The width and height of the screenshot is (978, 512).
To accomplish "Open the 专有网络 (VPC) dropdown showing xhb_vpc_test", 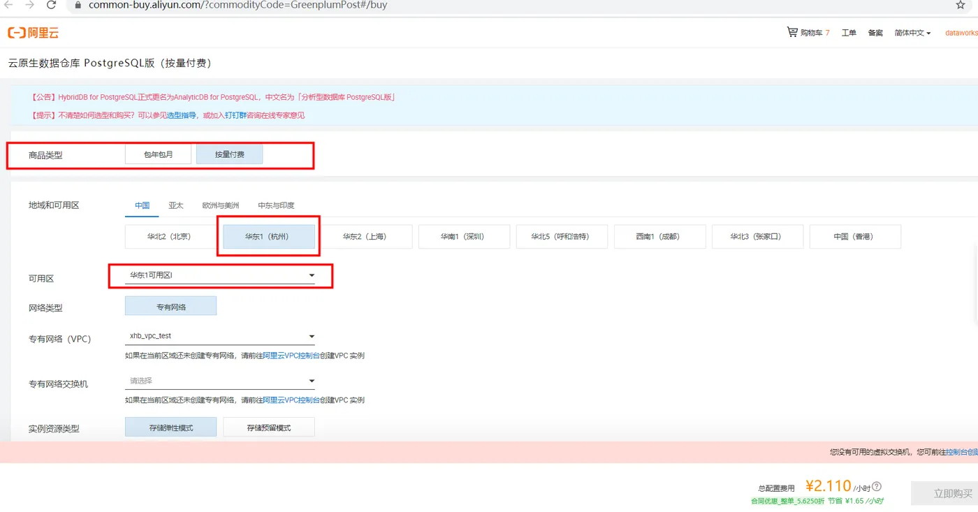I will pos(220,336).
